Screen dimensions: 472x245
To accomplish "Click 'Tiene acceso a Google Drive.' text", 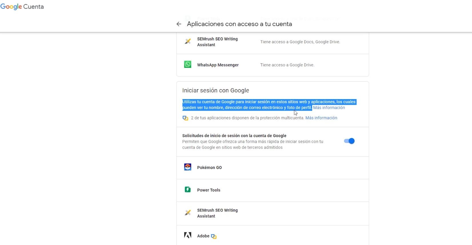I will 287,65.
